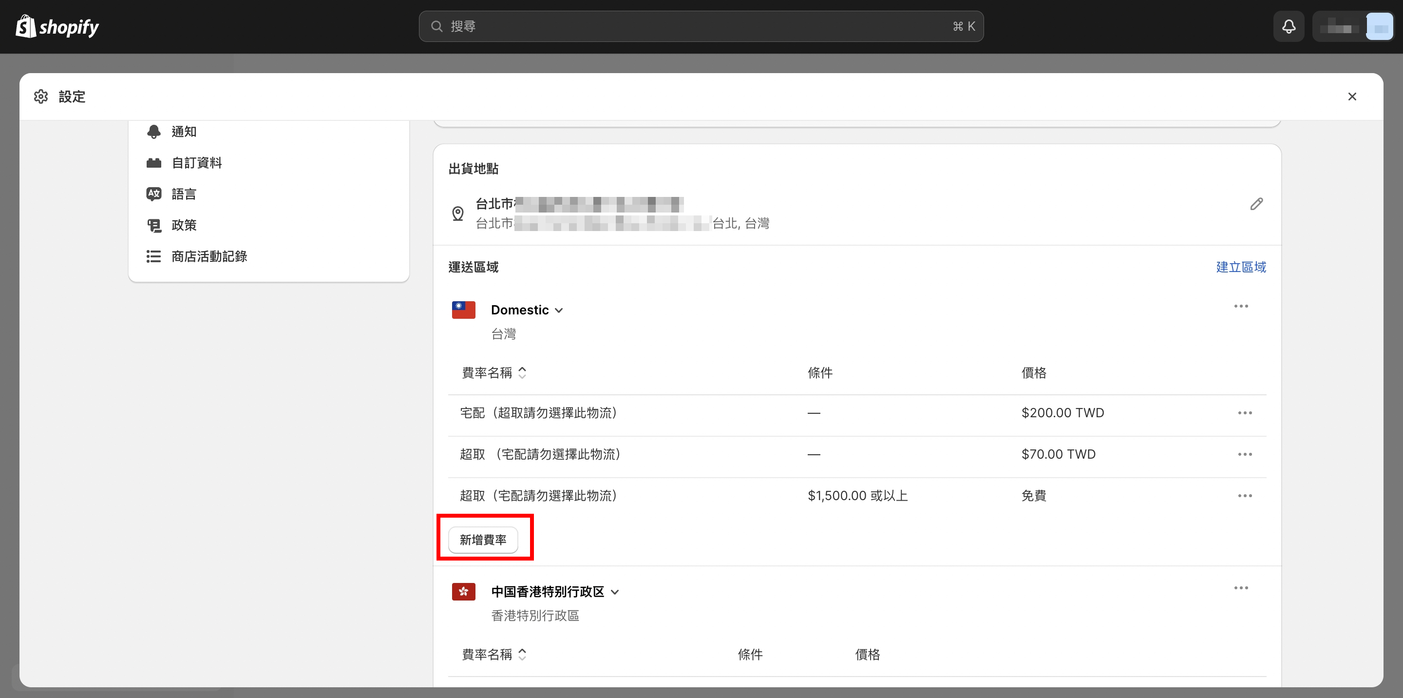The width and height of the screenshot is (1403, 698).
Task: Click the Shopify logo
Action: (x=57, y=26)
